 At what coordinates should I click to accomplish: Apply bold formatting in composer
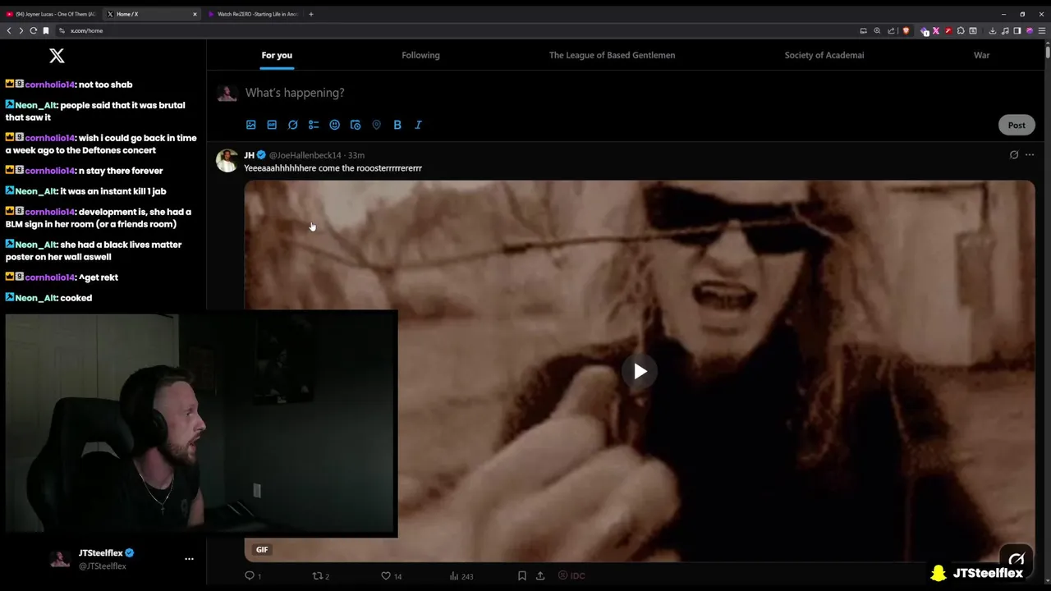click(x=397, y=125)
